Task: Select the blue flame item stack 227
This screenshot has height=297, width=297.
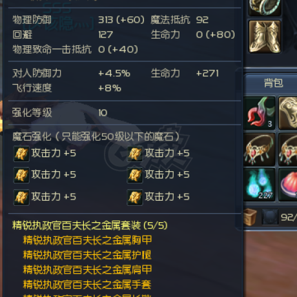Action: (260, 185)
